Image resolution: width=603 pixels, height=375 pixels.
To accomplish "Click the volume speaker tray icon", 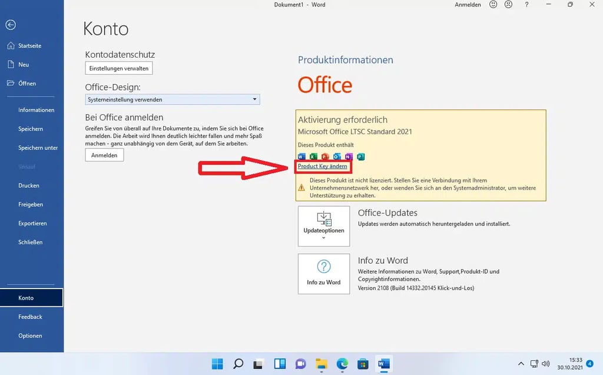I will 545,363.
